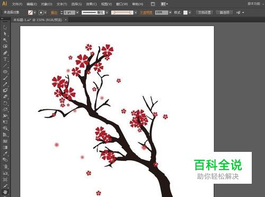
Task: Select the Pen tool
Action: point(5,53)
